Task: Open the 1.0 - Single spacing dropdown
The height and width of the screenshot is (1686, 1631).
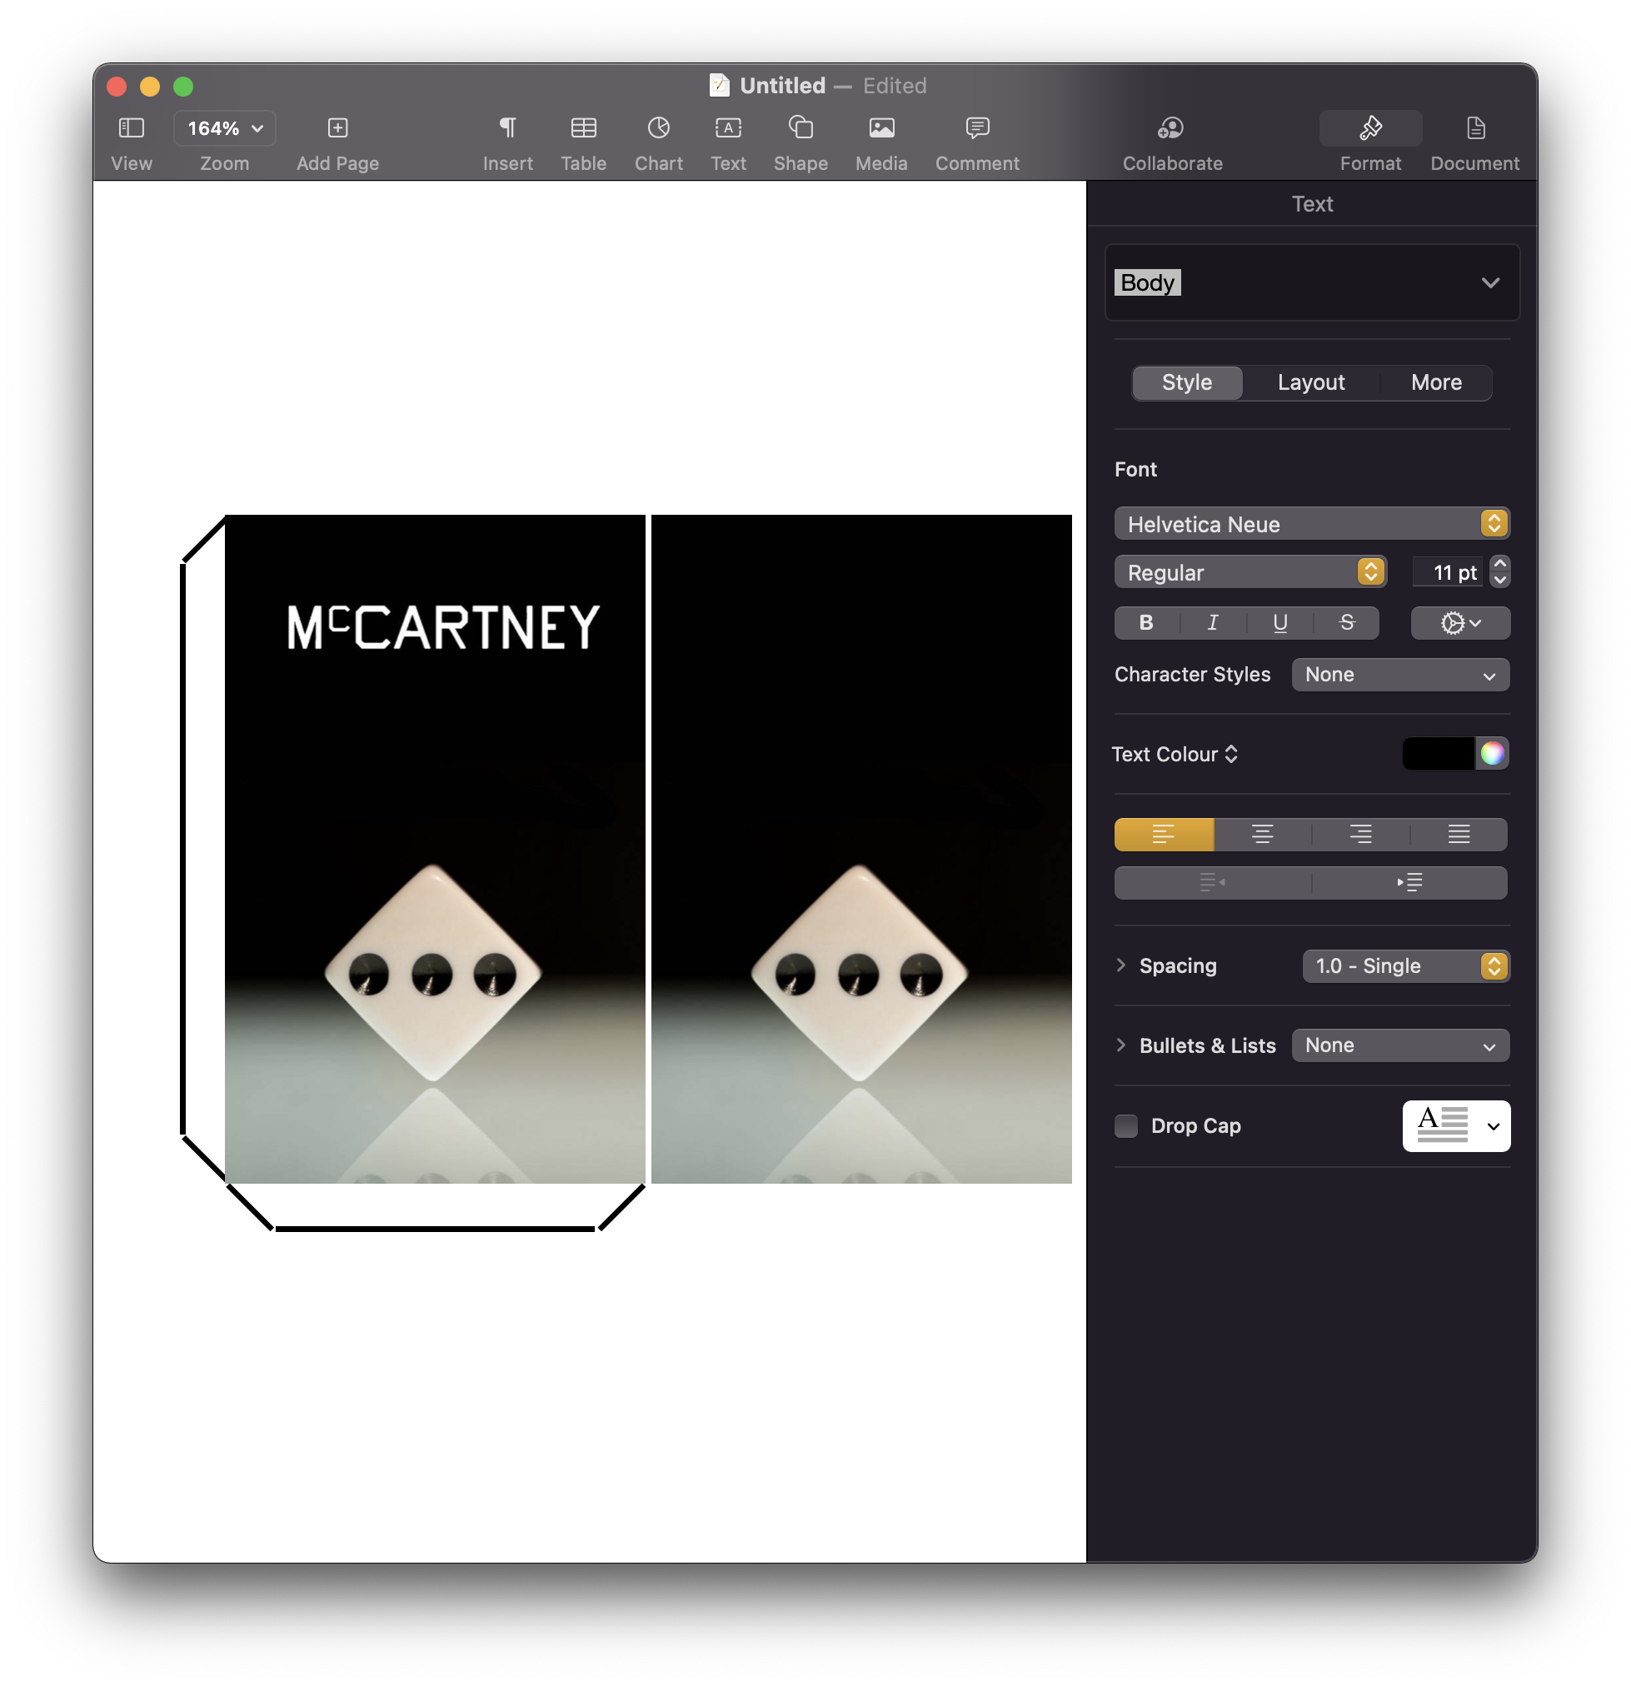Action: (x=1405, y=966)
